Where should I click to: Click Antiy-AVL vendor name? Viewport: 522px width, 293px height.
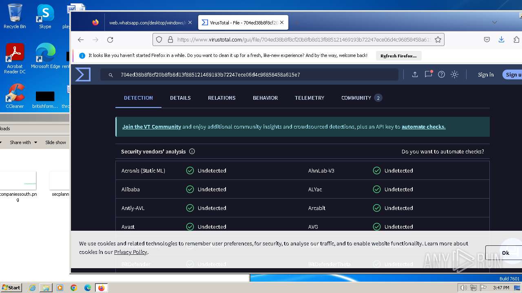(x=133, y=208)
